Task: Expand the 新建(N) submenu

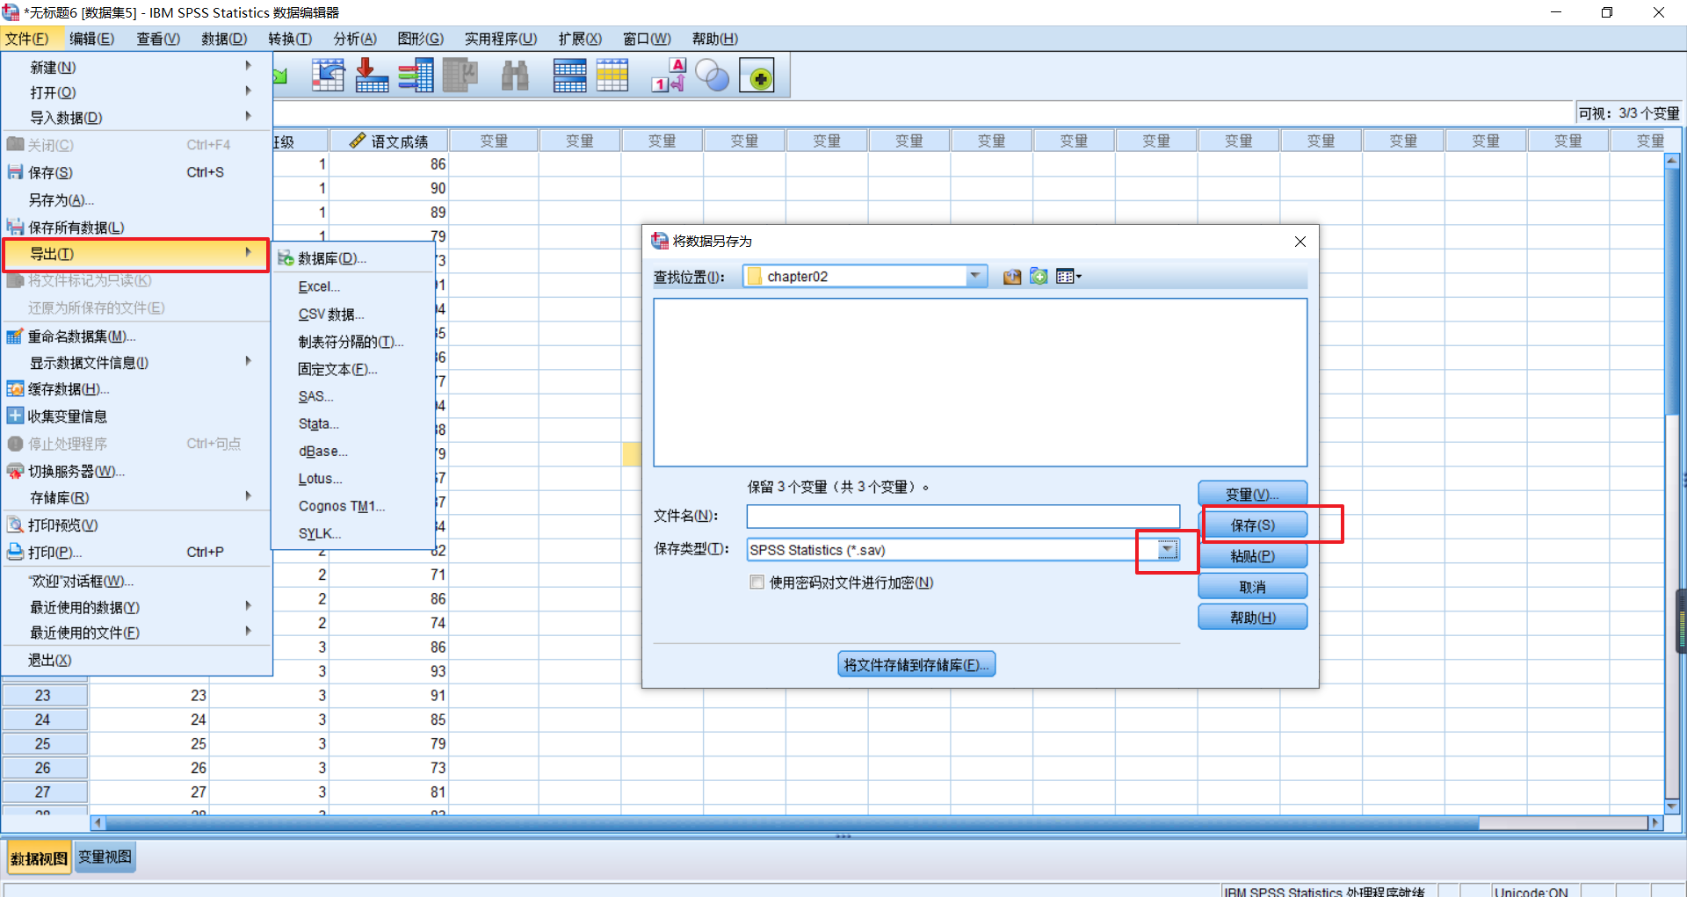Action: tap(135, 67)
